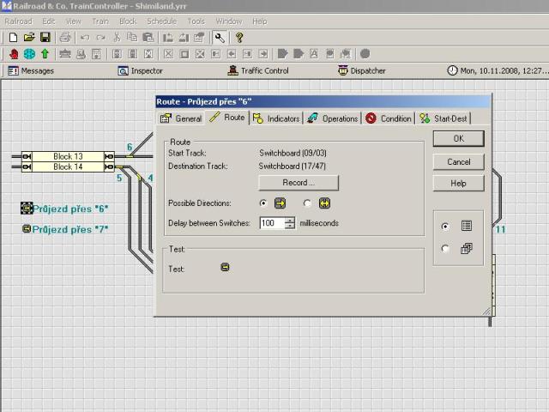Select one-way direction radio button
This screenshot has height=412, width=549.
pyautogui.click(x=263, y=203)
